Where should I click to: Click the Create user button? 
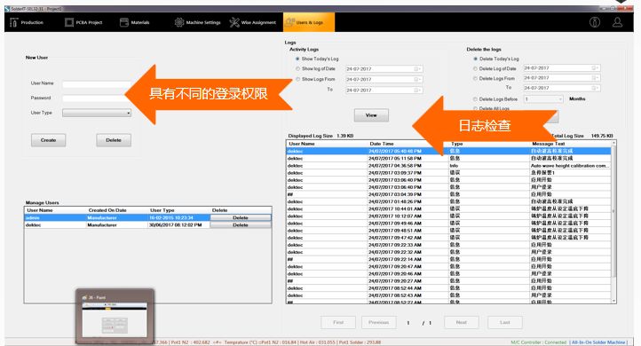(x=48, y=140)
